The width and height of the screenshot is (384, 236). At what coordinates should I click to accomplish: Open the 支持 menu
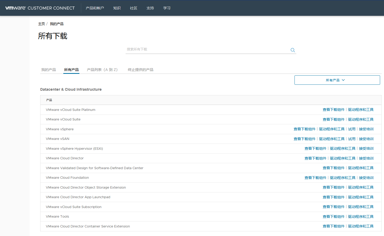(150, 8)
